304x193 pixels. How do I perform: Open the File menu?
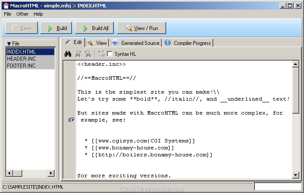(x=7, y=14)
